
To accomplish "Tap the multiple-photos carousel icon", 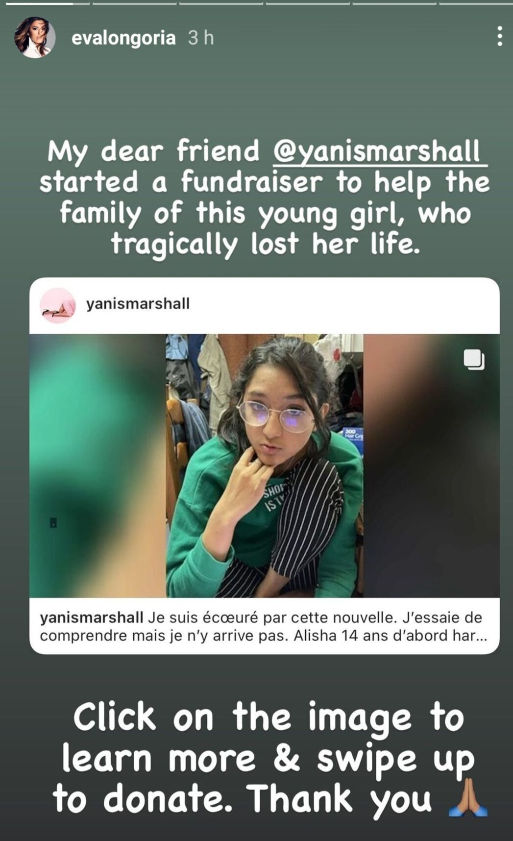I will coord(474,359).
